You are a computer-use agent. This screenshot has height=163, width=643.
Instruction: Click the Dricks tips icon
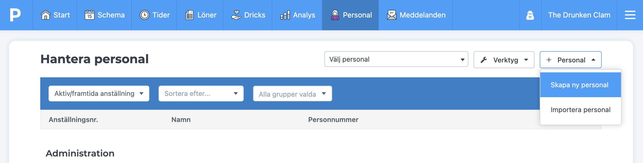pos(236,15)
